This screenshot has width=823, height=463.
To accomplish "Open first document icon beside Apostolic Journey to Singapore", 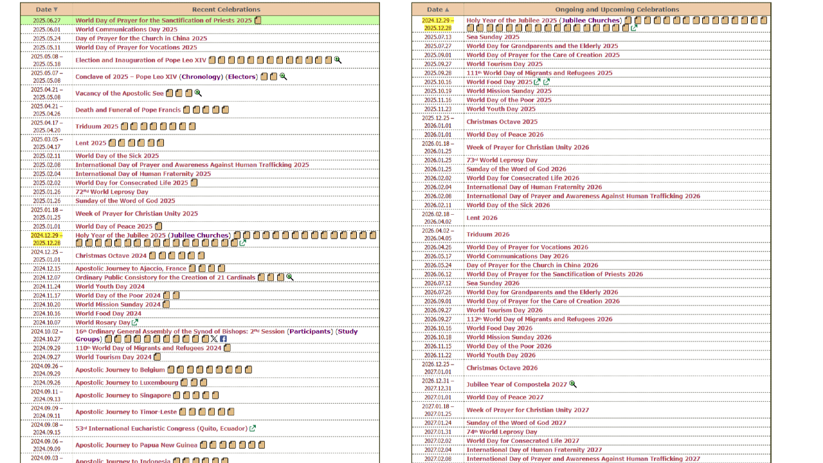I will [x=177, y=396].
